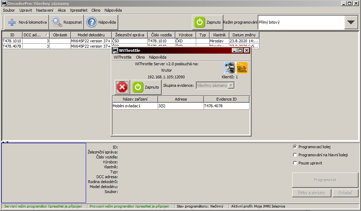361x211 pixels.
Task: Open Režim programování dropdown arrow
Action: (351, 22)
